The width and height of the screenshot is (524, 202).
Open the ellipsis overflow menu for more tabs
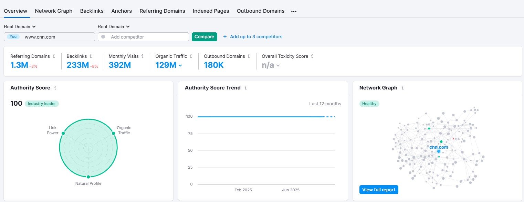click(294, 11)
